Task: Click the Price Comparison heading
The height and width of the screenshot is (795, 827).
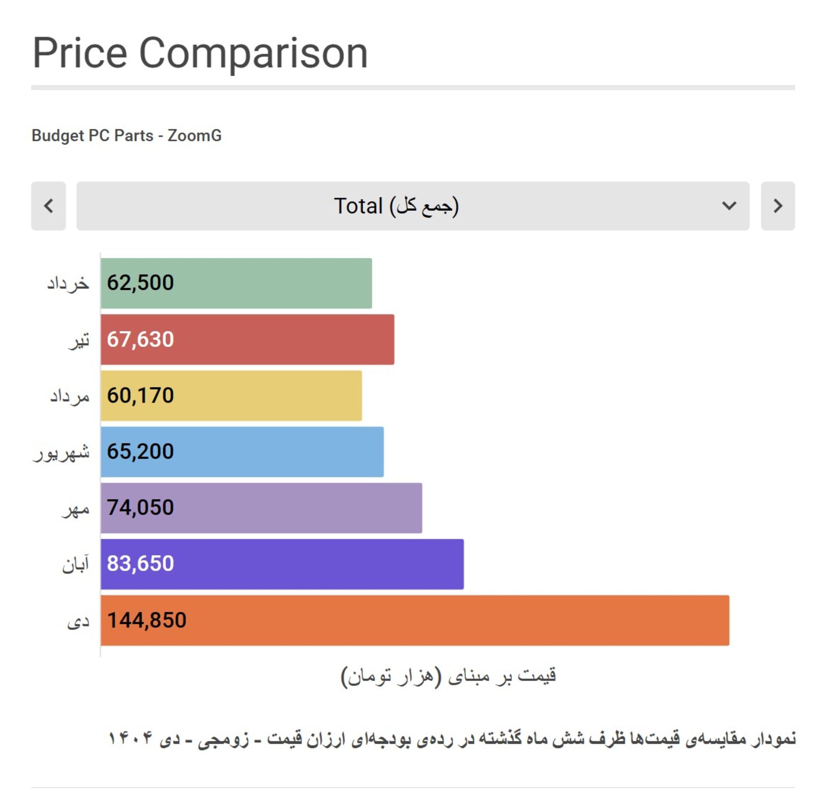Action: tap(200, 53)
